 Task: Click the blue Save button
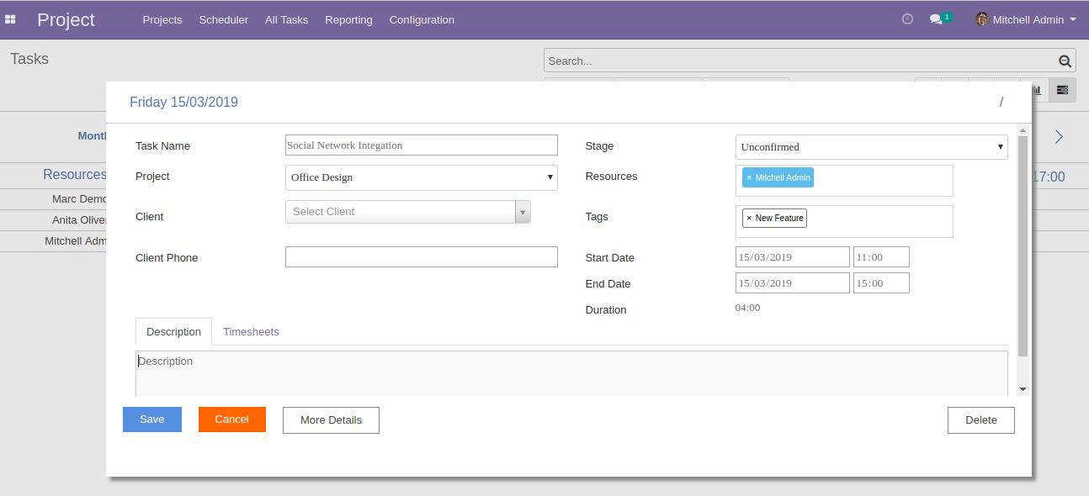(152, 419)
